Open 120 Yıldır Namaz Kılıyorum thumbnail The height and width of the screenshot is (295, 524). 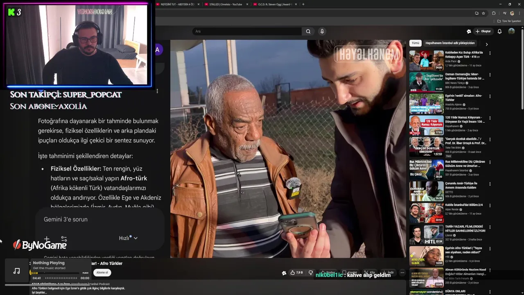click(x=426, y=125)
